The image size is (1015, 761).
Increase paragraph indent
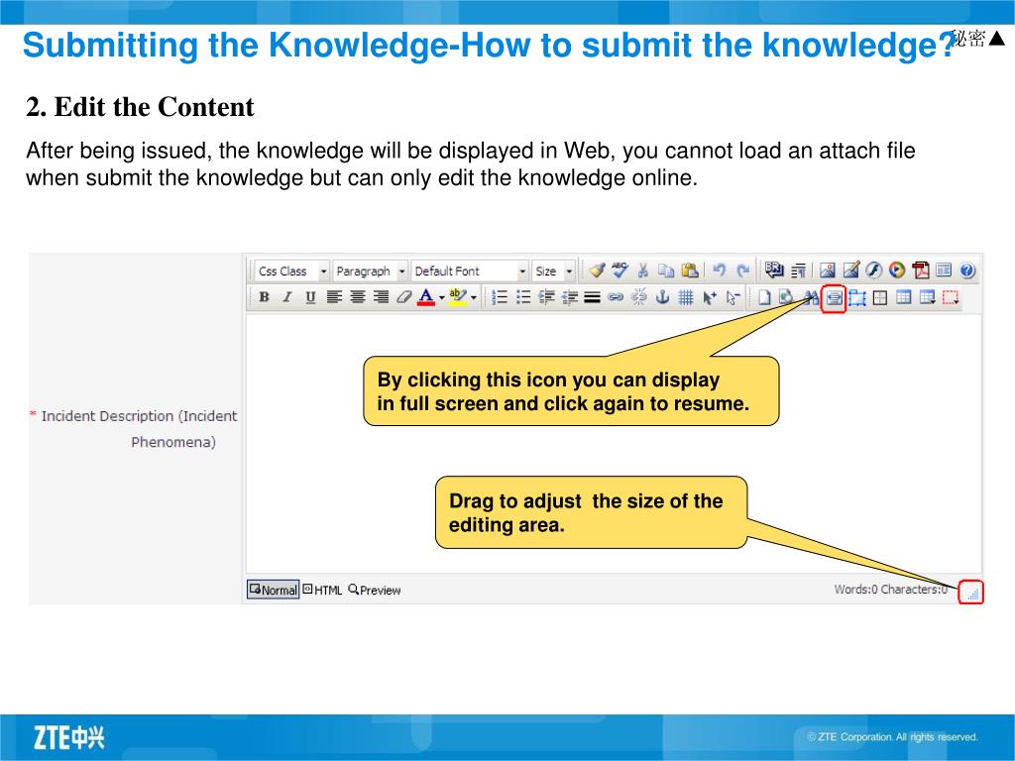coord(547,297)
